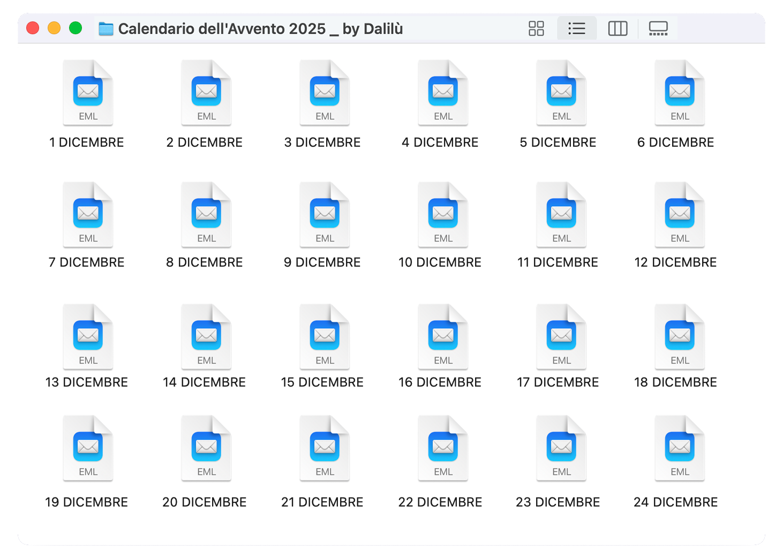This screenshot has width=783, height=559.
Task: Select the 10 DICEMBRE EML file icon
Action: pyautogui.click(x=443, y=215)
